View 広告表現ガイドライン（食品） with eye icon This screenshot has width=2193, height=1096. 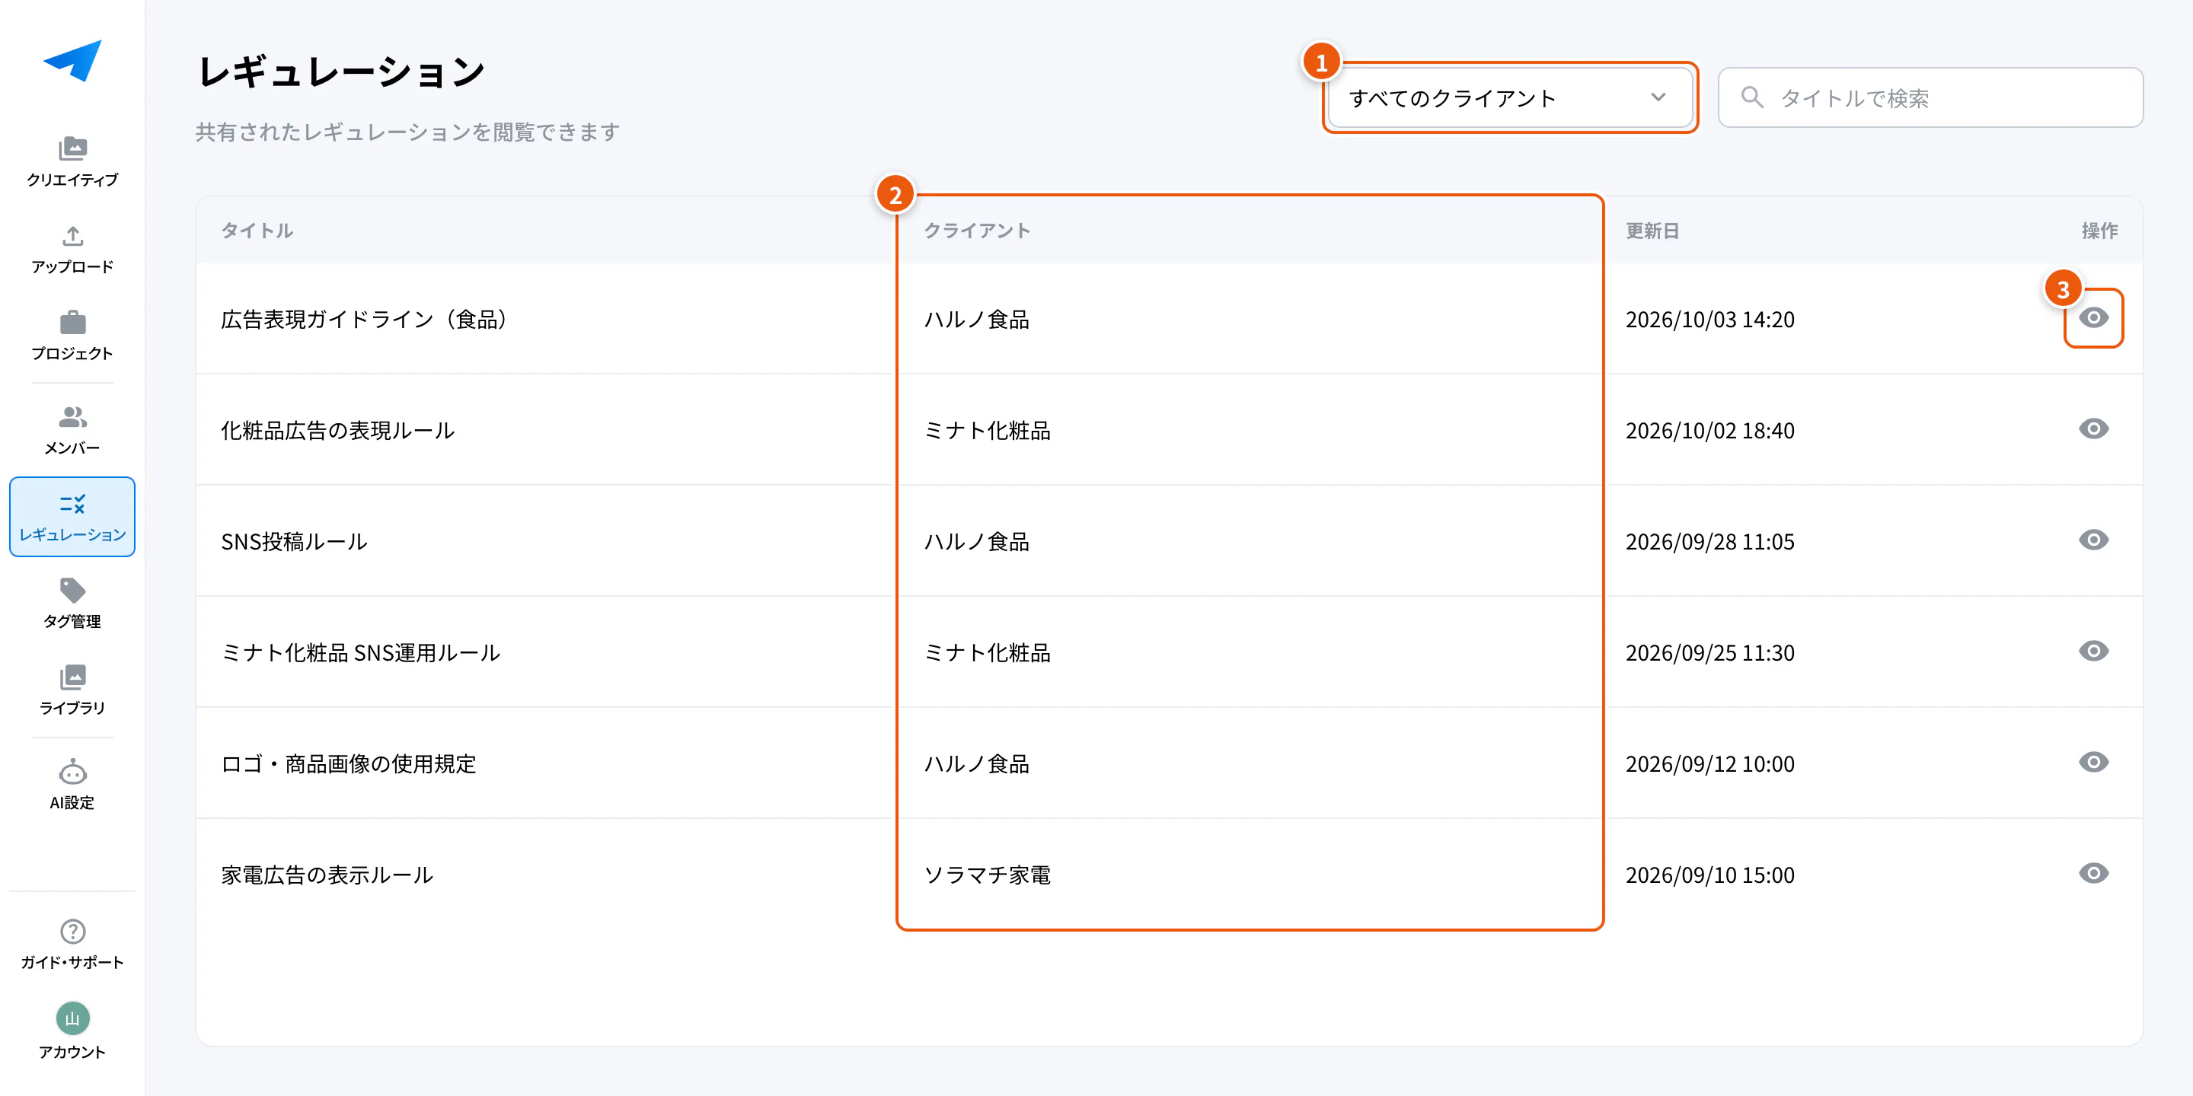[2093, 318]
